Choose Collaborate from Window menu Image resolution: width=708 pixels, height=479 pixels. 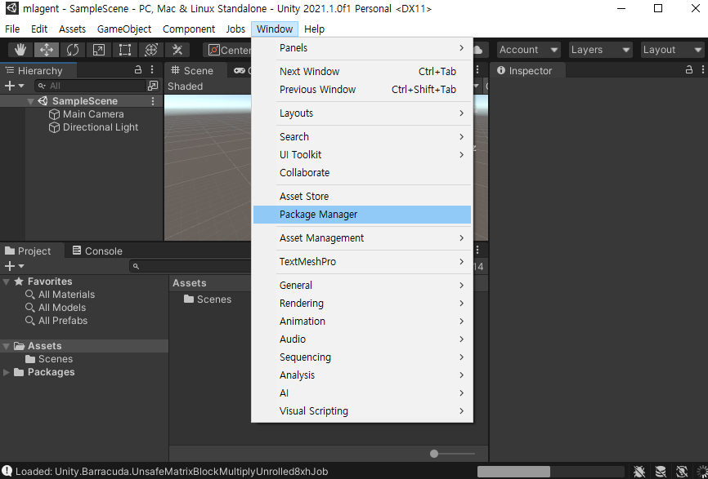[x=362, y=172]
